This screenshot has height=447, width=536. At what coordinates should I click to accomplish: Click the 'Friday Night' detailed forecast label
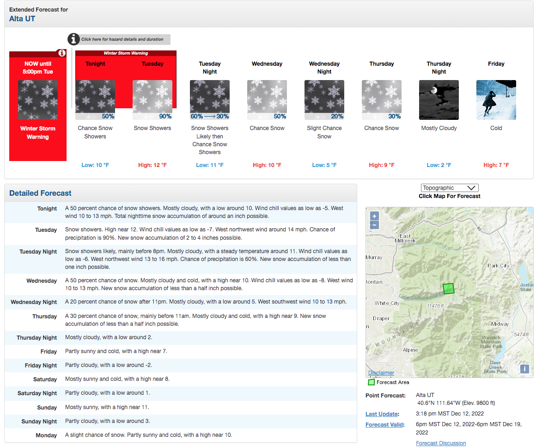[x=41, y=366]
